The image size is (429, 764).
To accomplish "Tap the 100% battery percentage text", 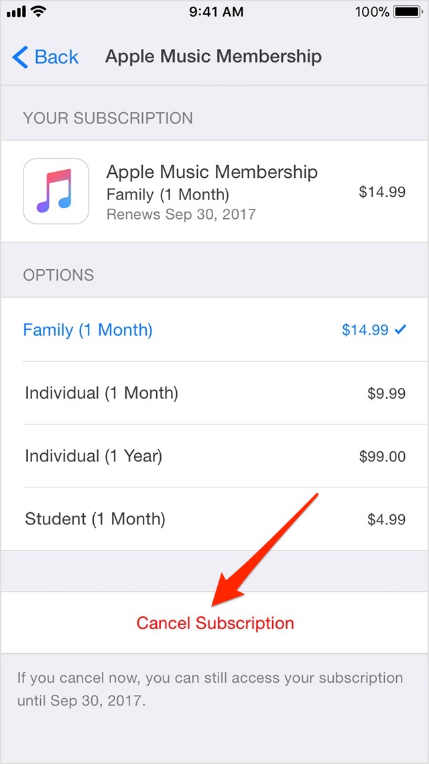I will point(372,12).
